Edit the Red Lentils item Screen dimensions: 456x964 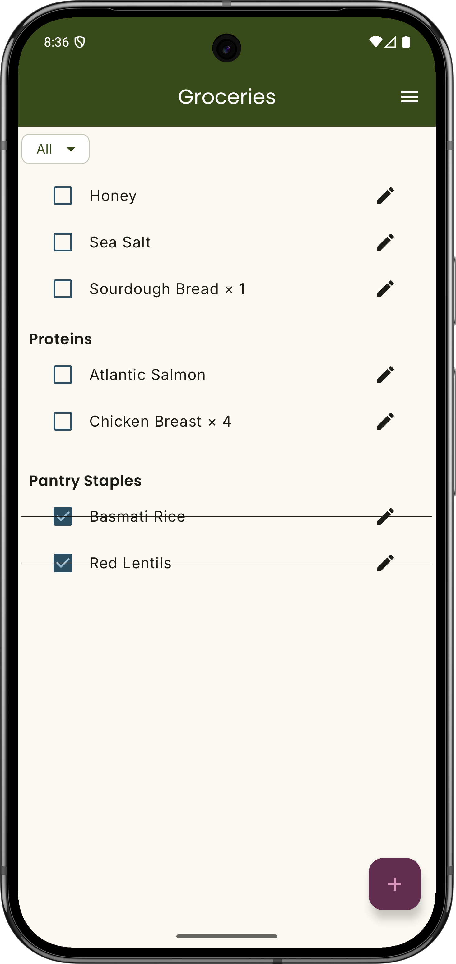pos(385,562)
